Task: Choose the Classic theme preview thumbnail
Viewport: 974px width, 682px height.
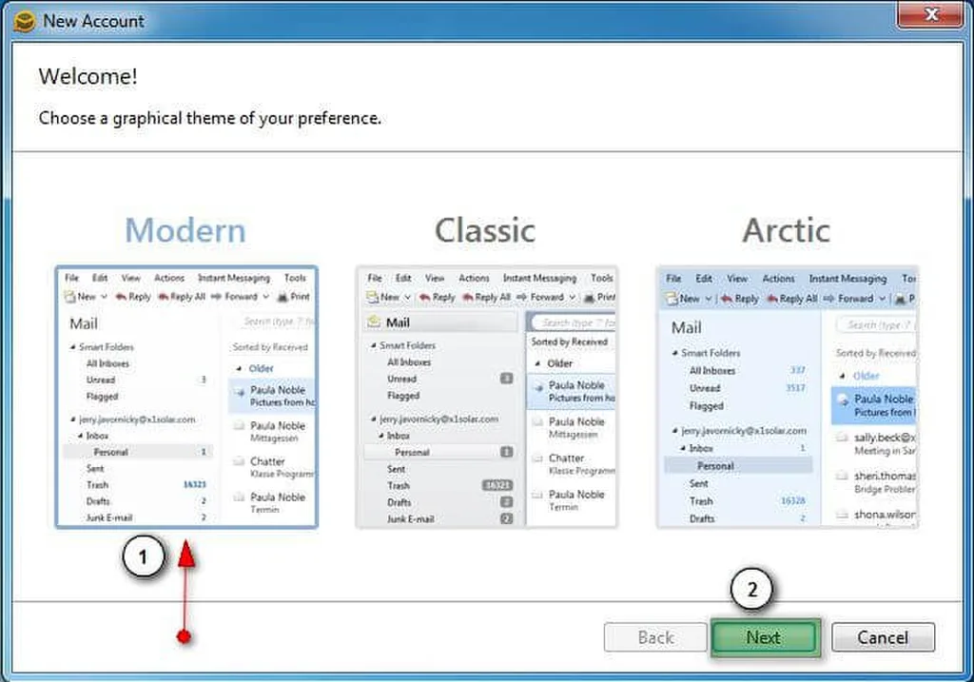Action: [x=486, y=397]
